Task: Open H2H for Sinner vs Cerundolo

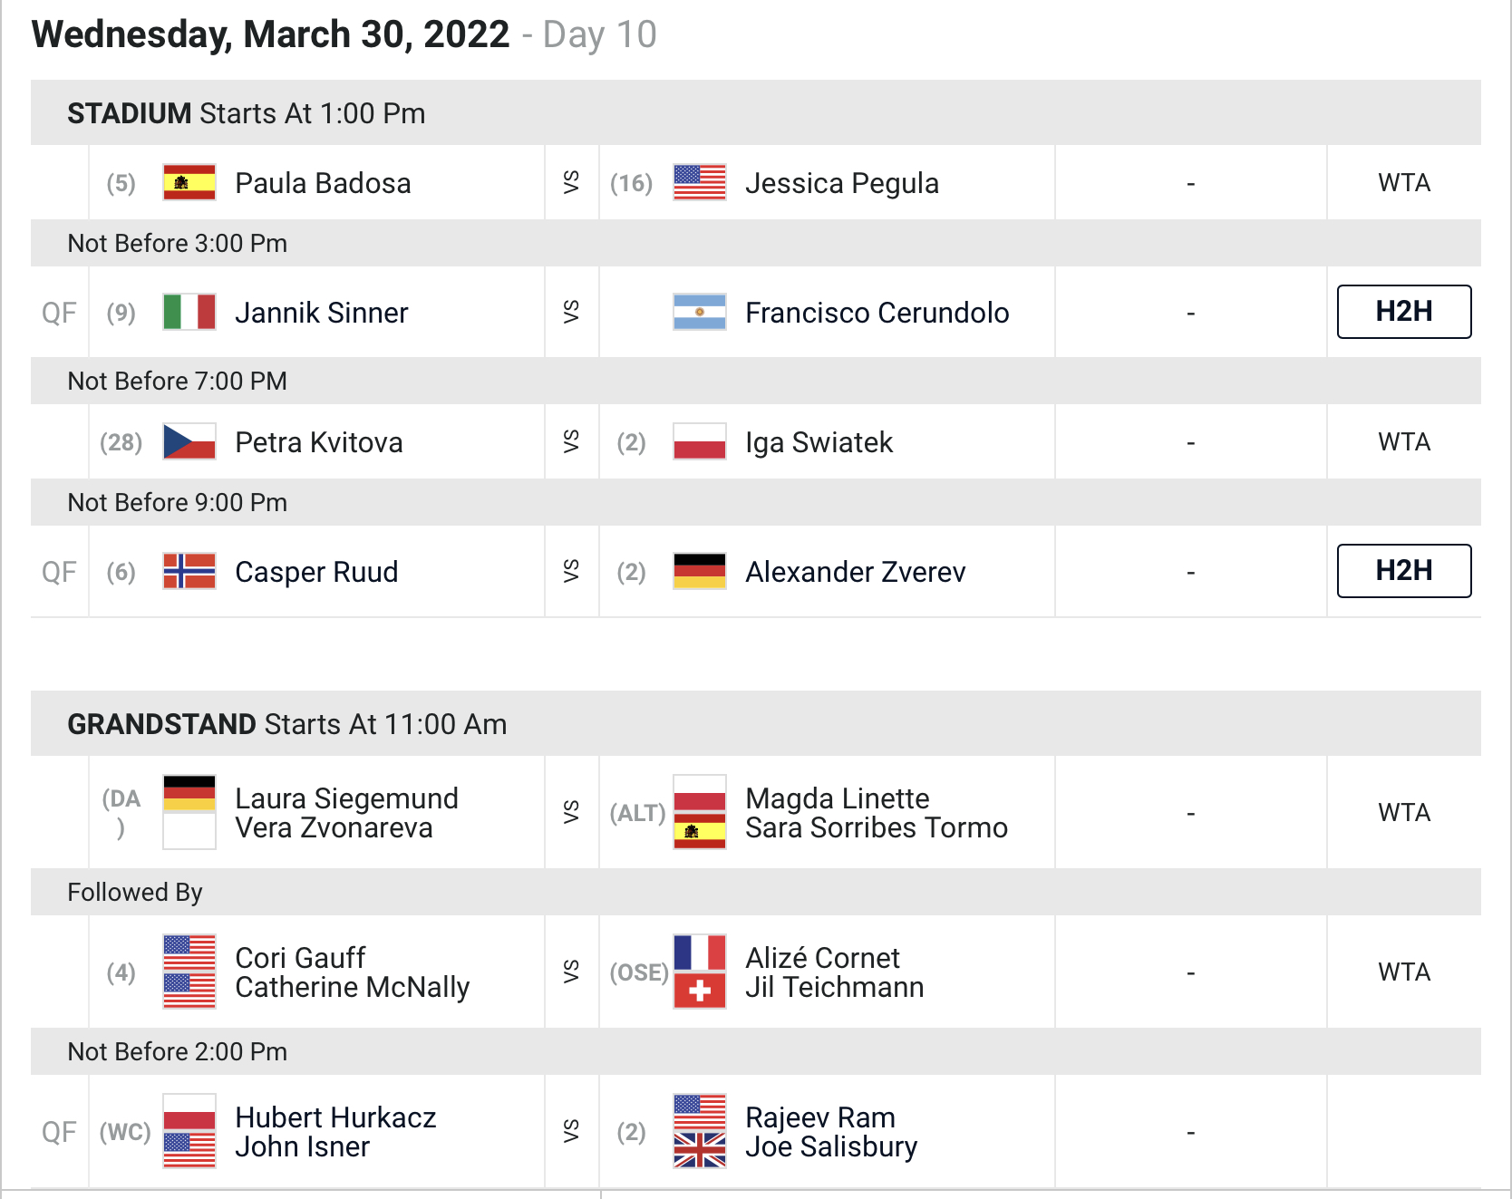Action: pyautogui.click(x=1404, y=312)
